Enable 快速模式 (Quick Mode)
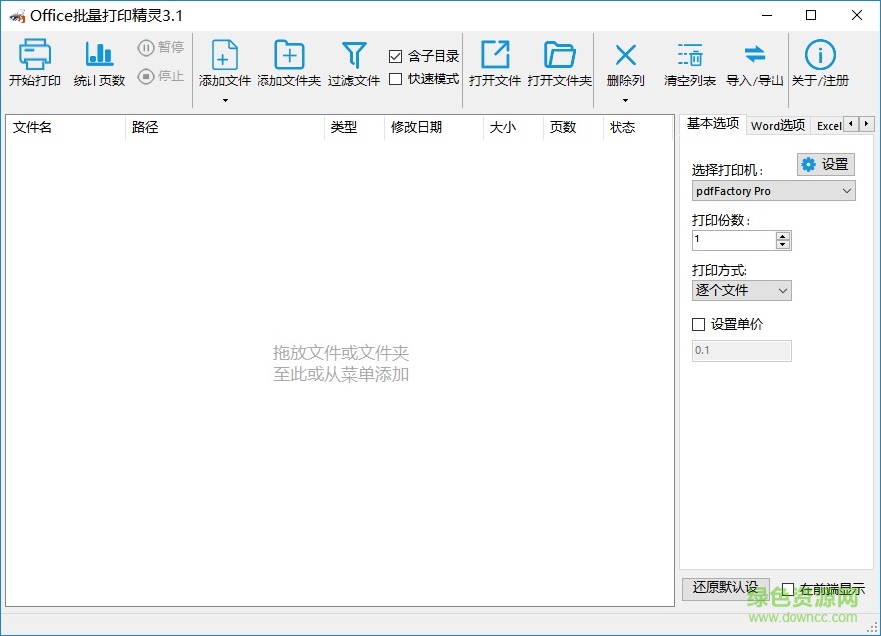Image resolution: width=881 pixels, height=636 pixels. [x=394, y=76]
